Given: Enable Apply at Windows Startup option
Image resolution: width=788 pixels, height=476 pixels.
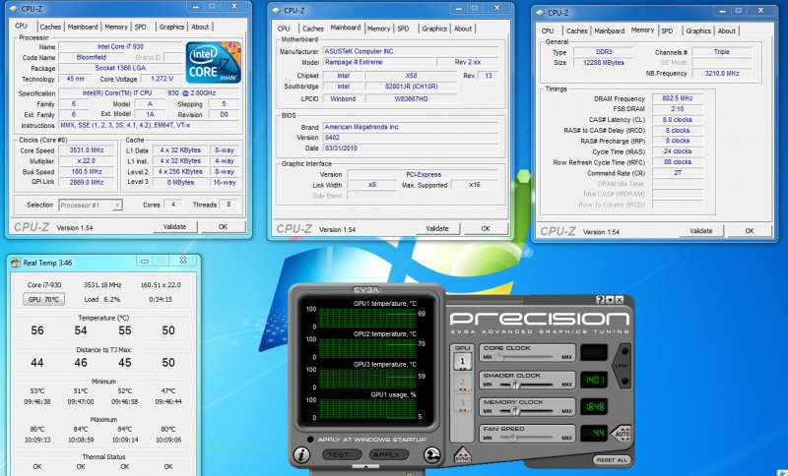Looking at the screenshot, I should [x=311, y=438].
